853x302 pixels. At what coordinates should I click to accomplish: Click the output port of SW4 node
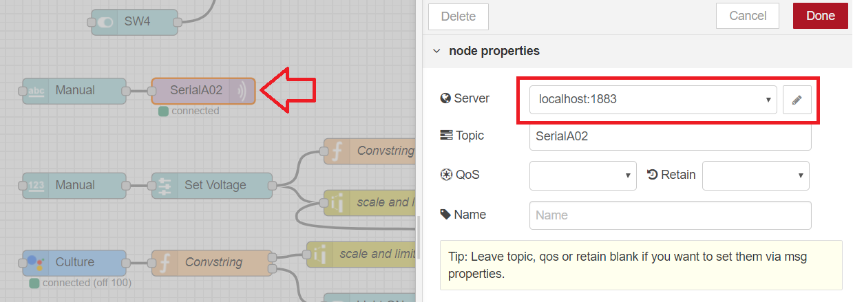(x=178, y=22)
